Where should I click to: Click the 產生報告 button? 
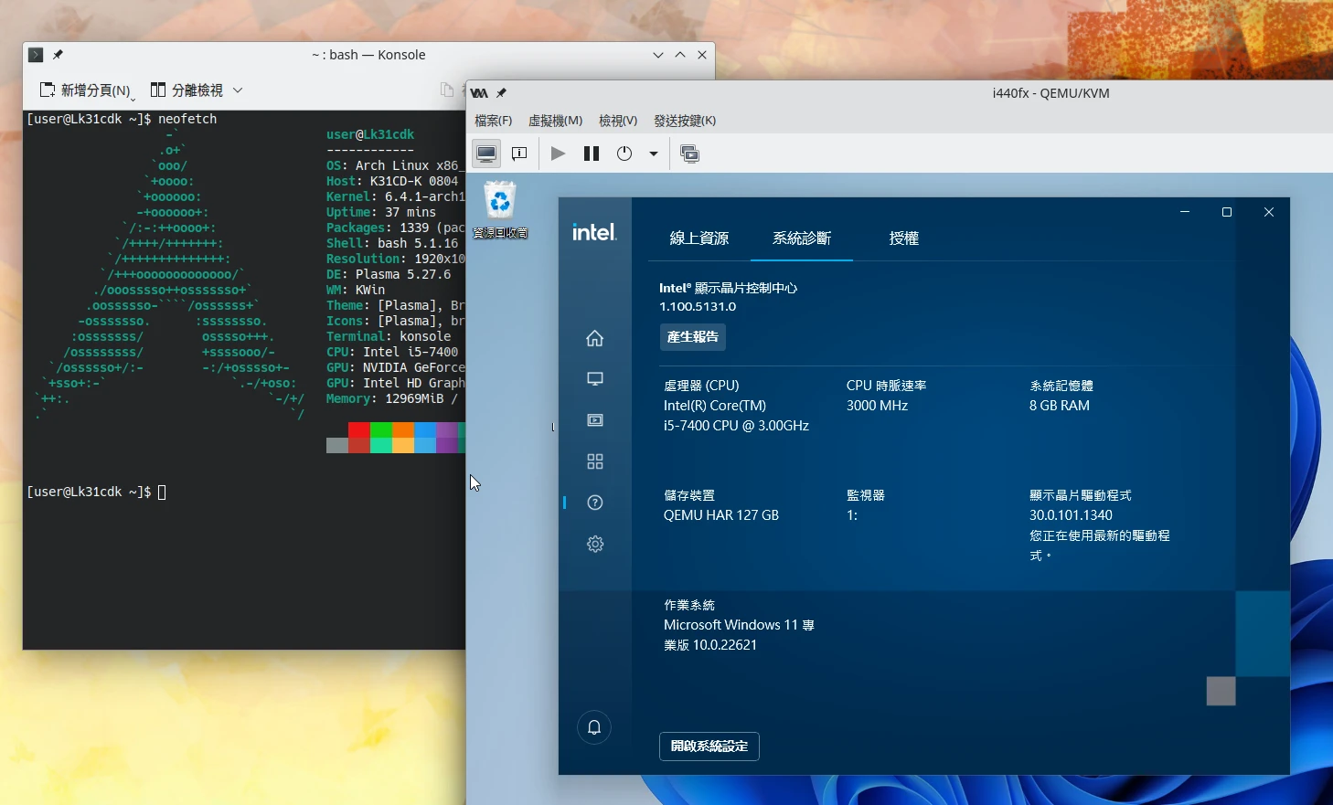tap(693, 337)
